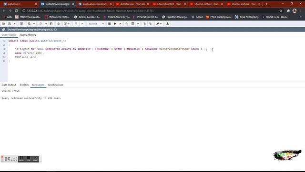This screenshot has height=172, width=305.
Task: Click the CREATE TABLE line in editor
Action: (37, 41)
